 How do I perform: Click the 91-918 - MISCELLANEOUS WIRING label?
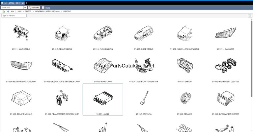tap(184, 49)
